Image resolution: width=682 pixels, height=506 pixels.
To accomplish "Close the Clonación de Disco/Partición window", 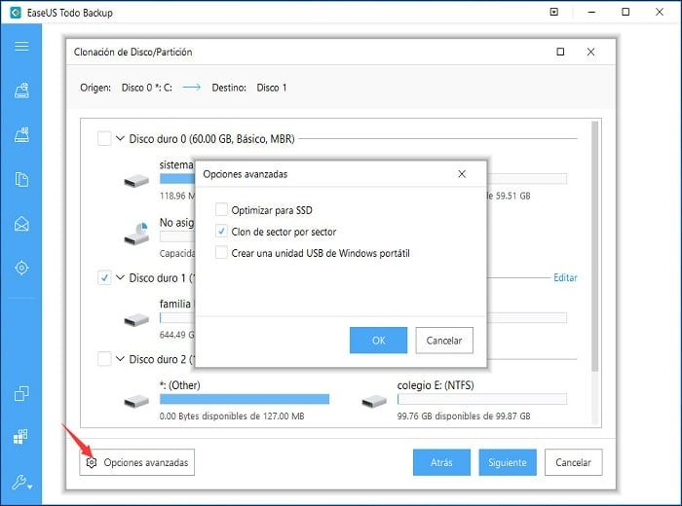I will (590, 52).
